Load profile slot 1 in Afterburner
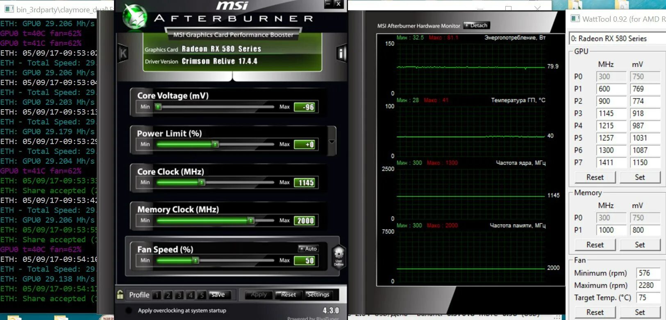The height and width of the screenshot is (320, 666). [x=157, y=295]
